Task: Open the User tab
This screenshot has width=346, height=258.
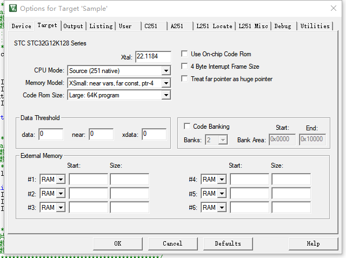Action: [x=128, y=26]
